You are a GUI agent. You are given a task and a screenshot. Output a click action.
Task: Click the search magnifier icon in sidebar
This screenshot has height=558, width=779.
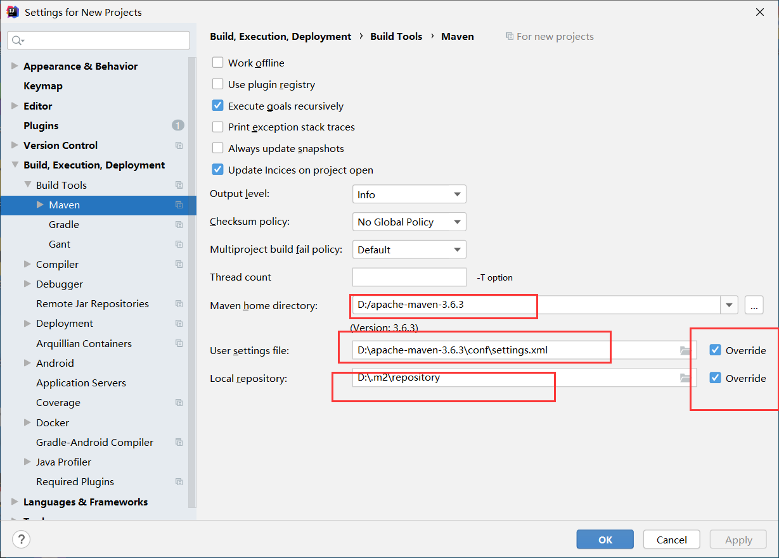point(17,41)
